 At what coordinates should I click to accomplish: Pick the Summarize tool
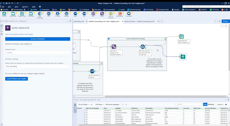(120, 14)
